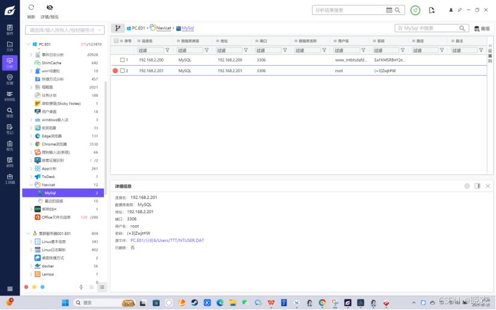Click the filter funnel for 端口 column
Viewport: 496px width, 310px height.
(x=285, y=50)
